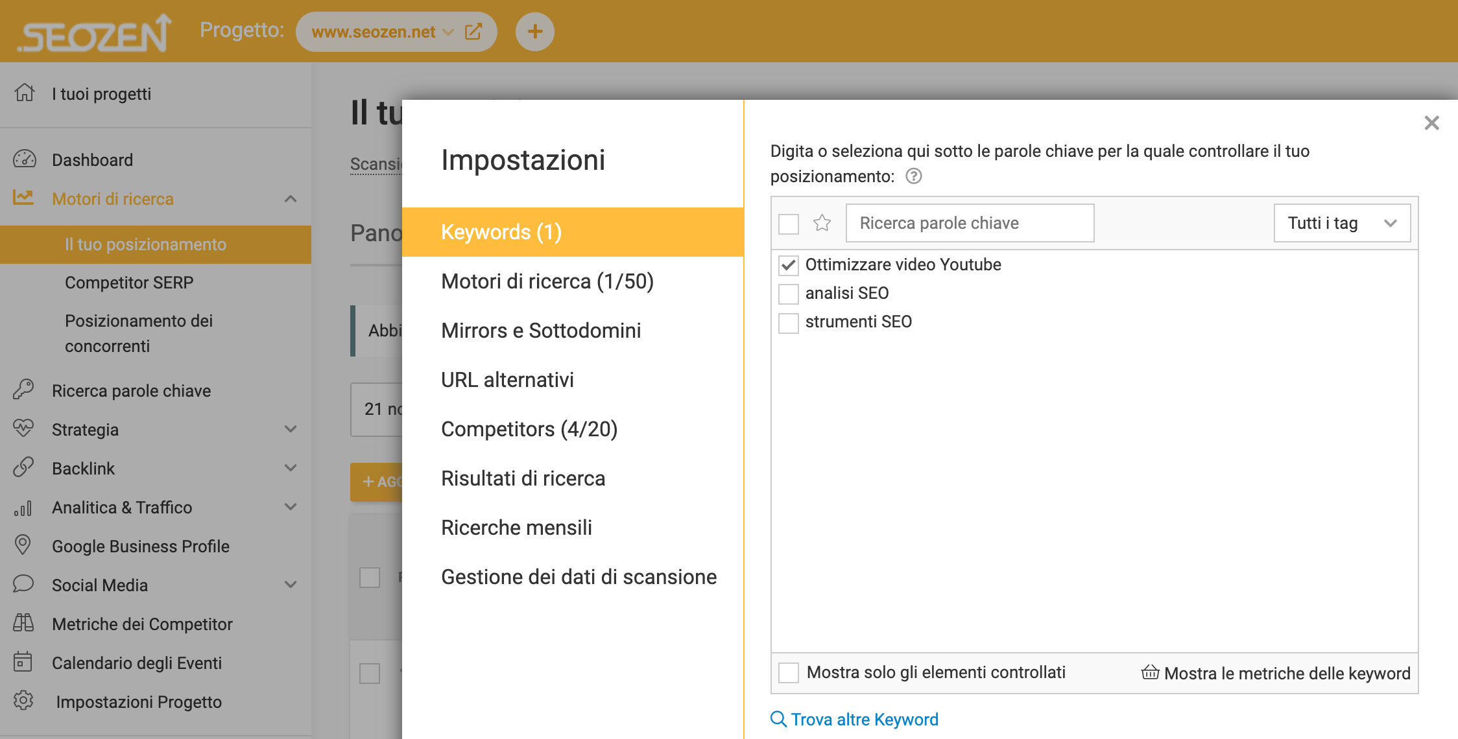Open Metriche dei Competitor page
1458x739 pixels.
click(142, 624)
